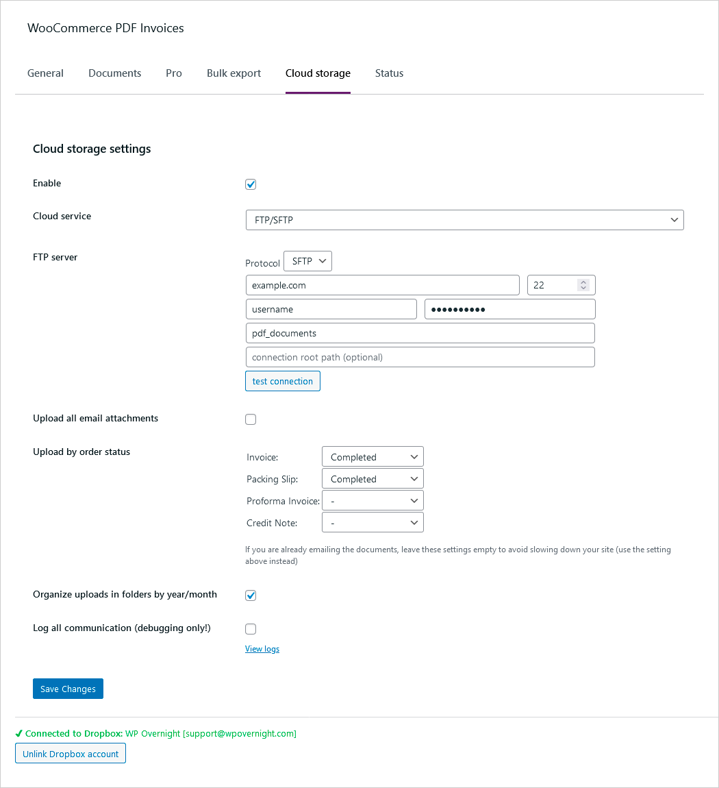Enable Log all communication checkbox
Image resolution: width=719 pixels, height=788 pixels.
(x=251, y=629)
